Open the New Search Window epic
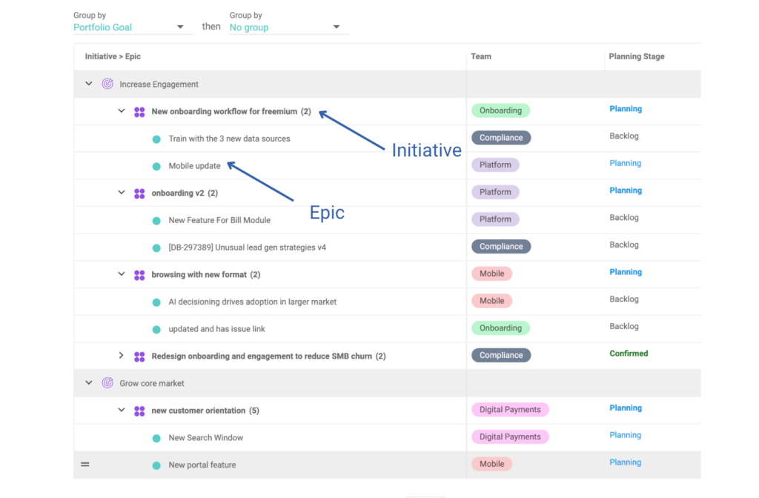The width and height of the screenshot is (759, 498). [x=206, y=437]
